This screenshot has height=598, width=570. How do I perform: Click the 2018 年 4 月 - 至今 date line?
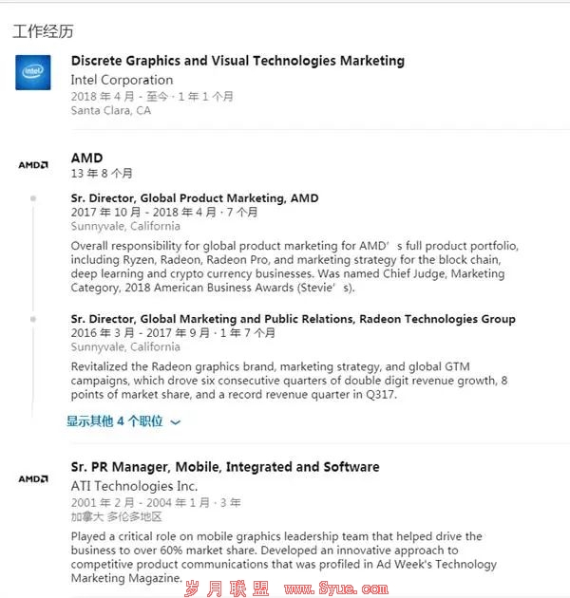(152, 97)
